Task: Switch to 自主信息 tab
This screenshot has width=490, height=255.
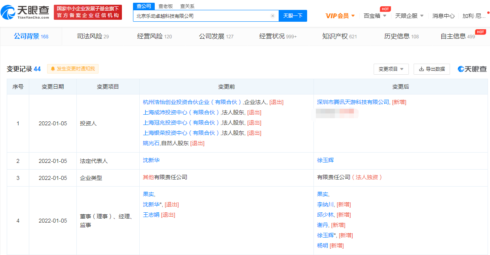Action: tap(458, 36)
